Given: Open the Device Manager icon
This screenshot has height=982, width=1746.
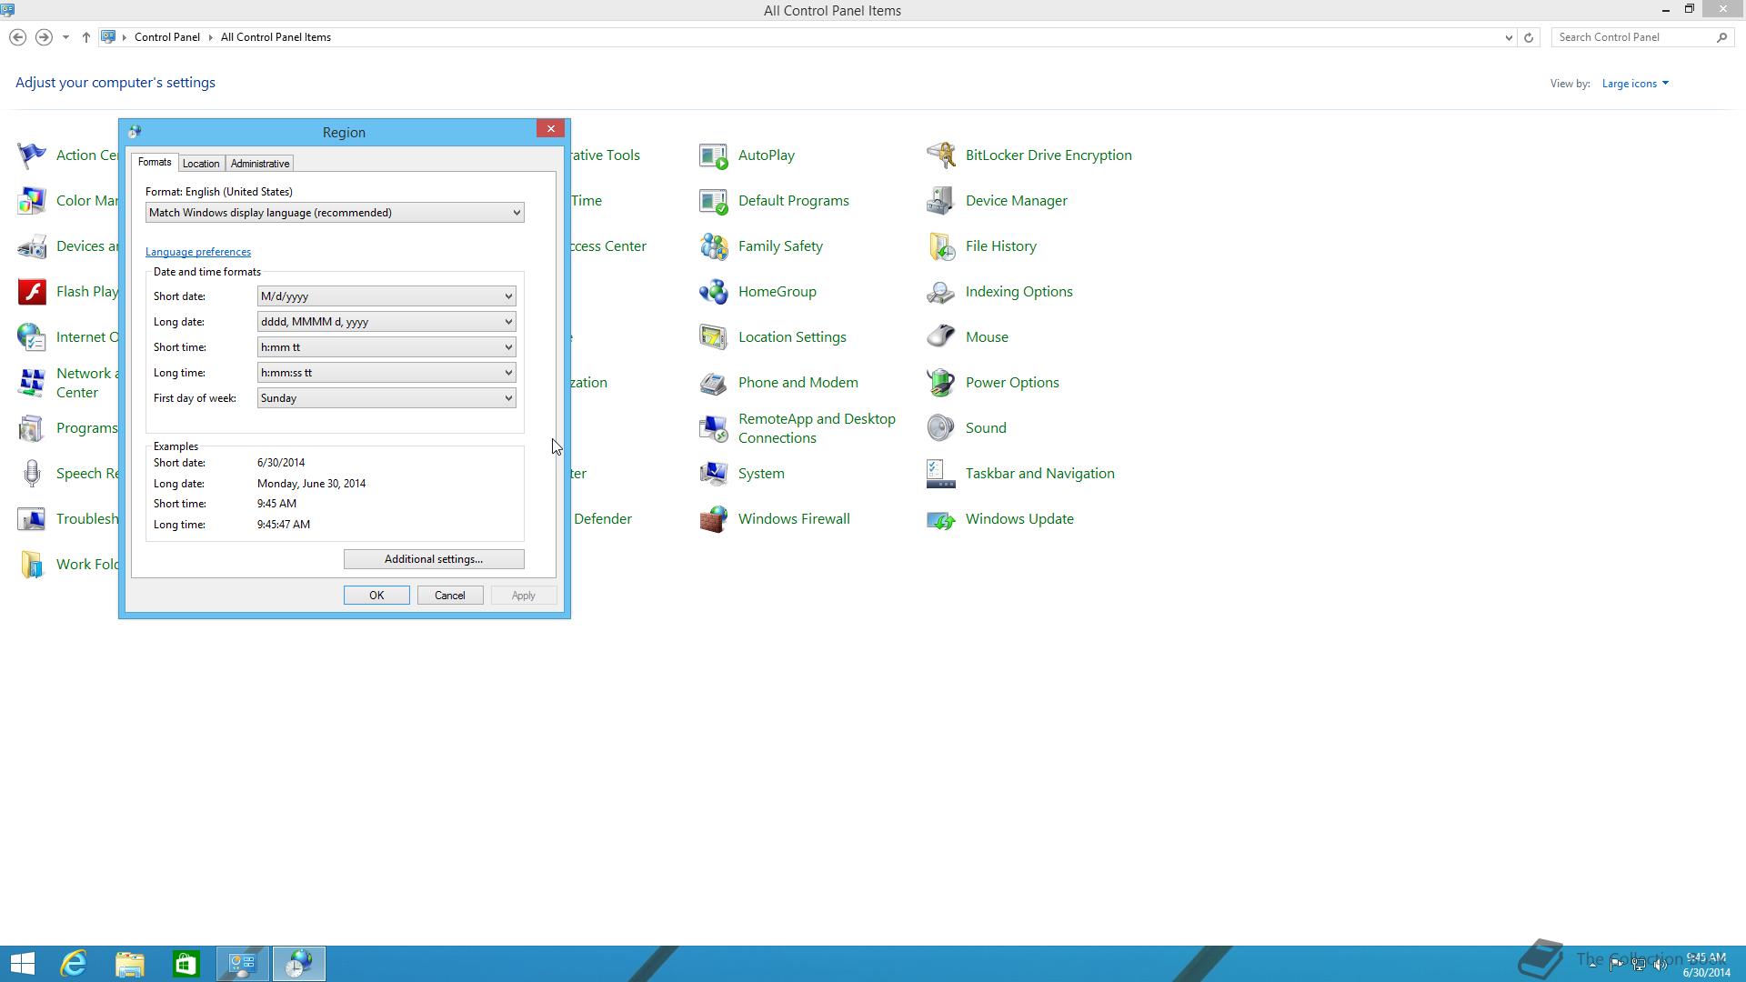Looking at the screenshot, I should 940,201.
